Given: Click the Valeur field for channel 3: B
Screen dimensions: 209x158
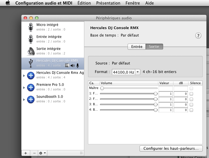Looking at the screenshot, I should click(166, 105).
